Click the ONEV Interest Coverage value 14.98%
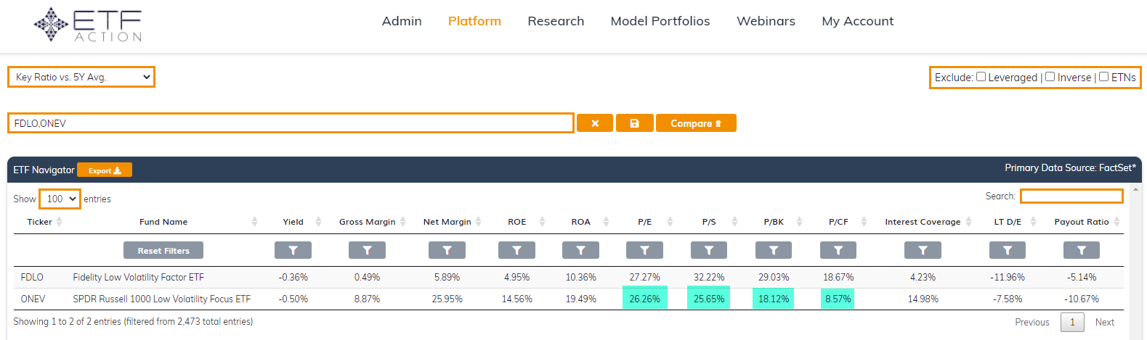Viewport: 1147px width, 340px height. click(923, 299)
